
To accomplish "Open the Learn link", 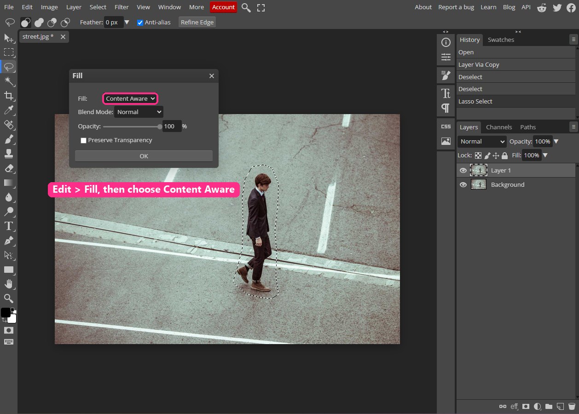I will coord(488,7).
